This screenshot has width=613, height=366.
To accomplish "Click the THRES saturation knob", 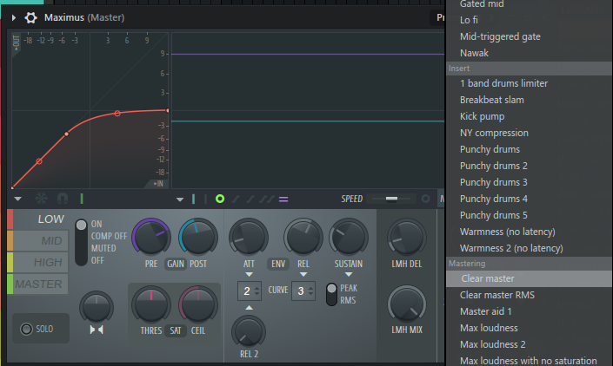I will (151, 304).
